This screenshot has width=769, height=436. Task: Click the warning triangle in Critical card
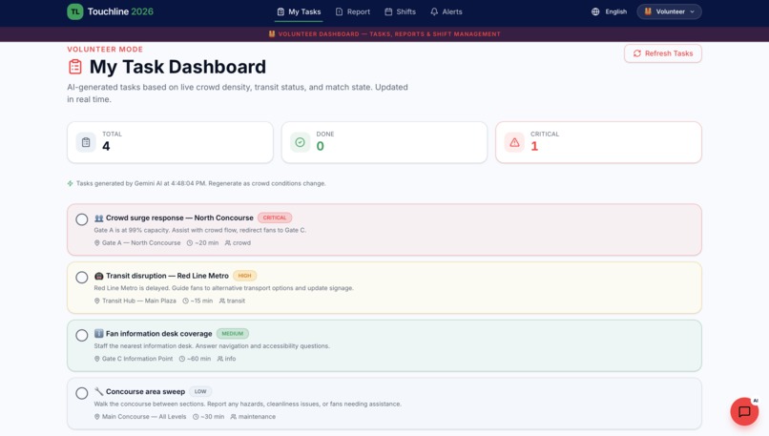coord(514,142)
